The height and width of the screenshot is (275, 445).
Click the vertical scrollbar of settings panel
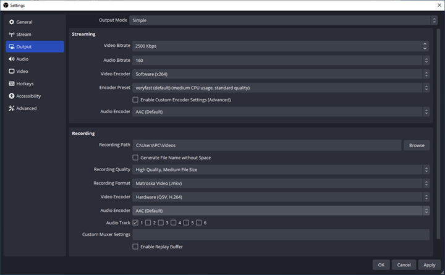coord(438,133)
